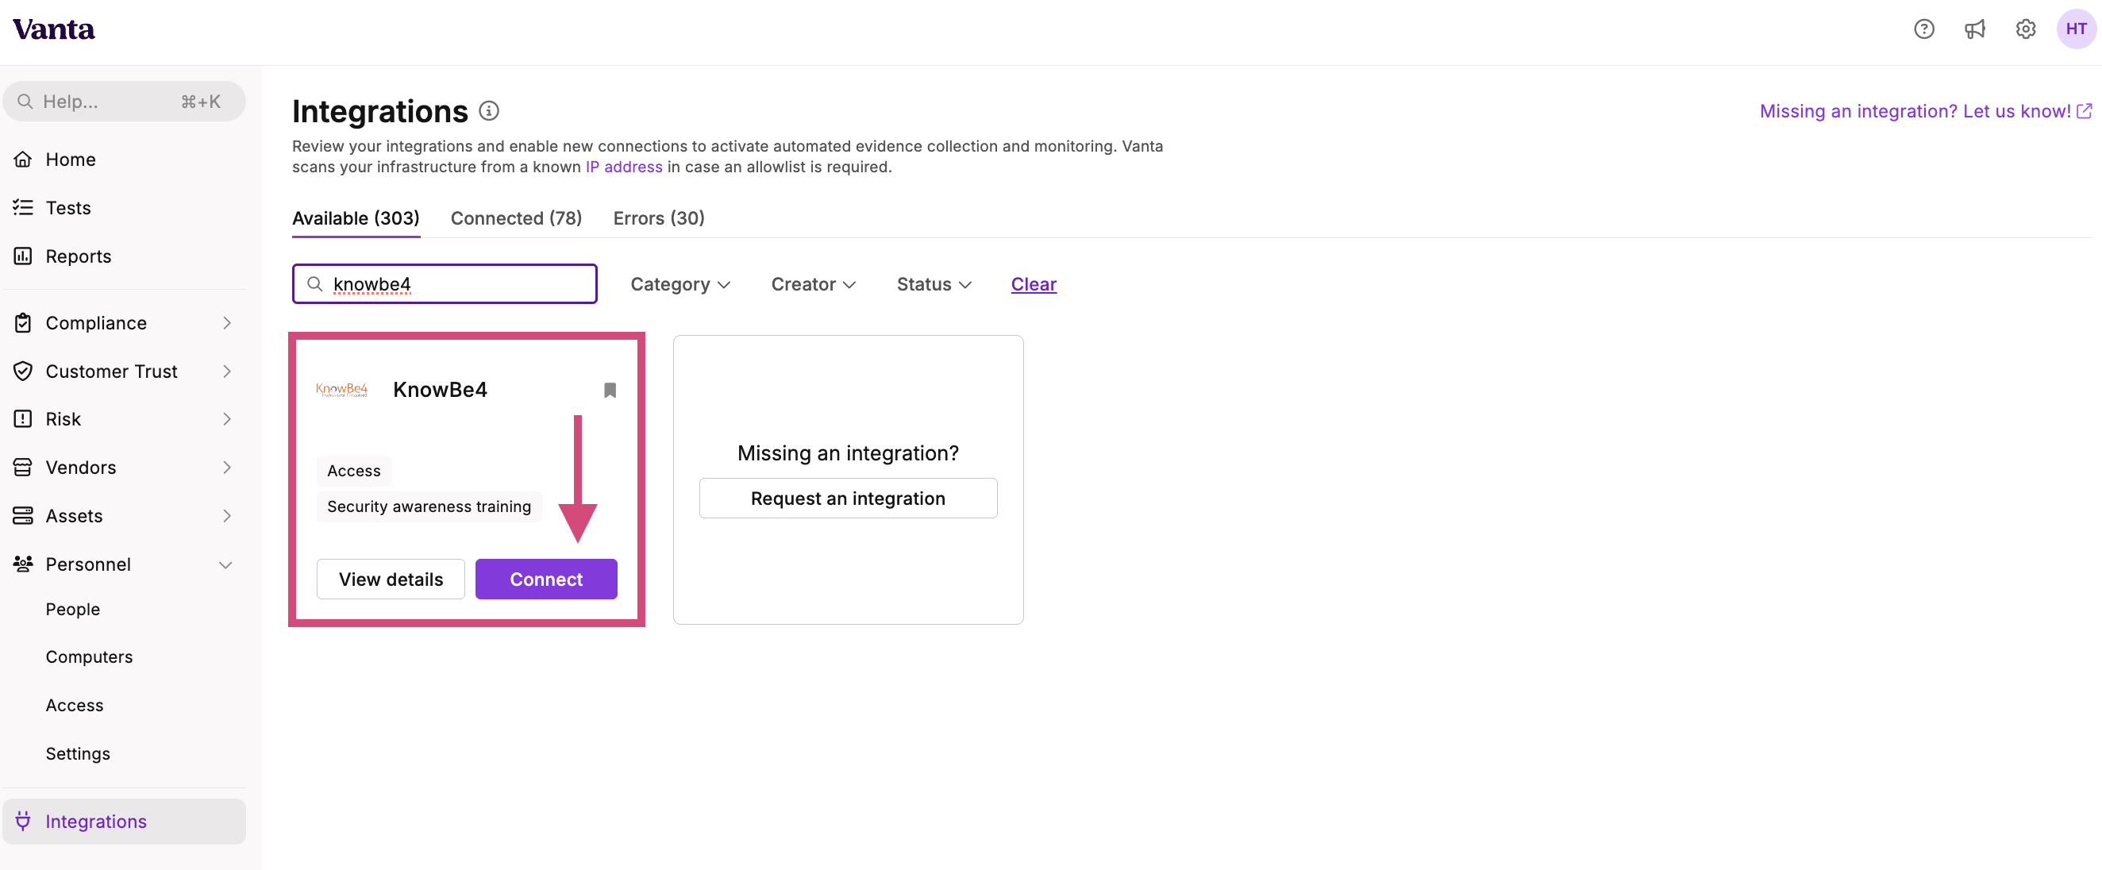This screenshot has width=2102, height=870.
Task: Switch to the Errors (30) tab
Action: click(660, 219)
